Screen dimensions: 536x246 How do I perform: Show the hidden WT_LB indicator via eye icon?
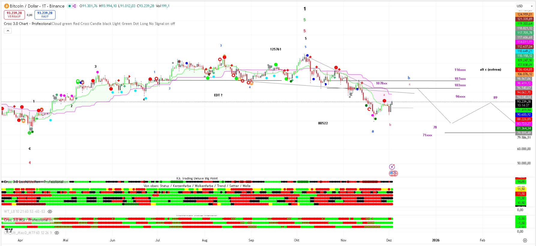(x=50, y=211)
